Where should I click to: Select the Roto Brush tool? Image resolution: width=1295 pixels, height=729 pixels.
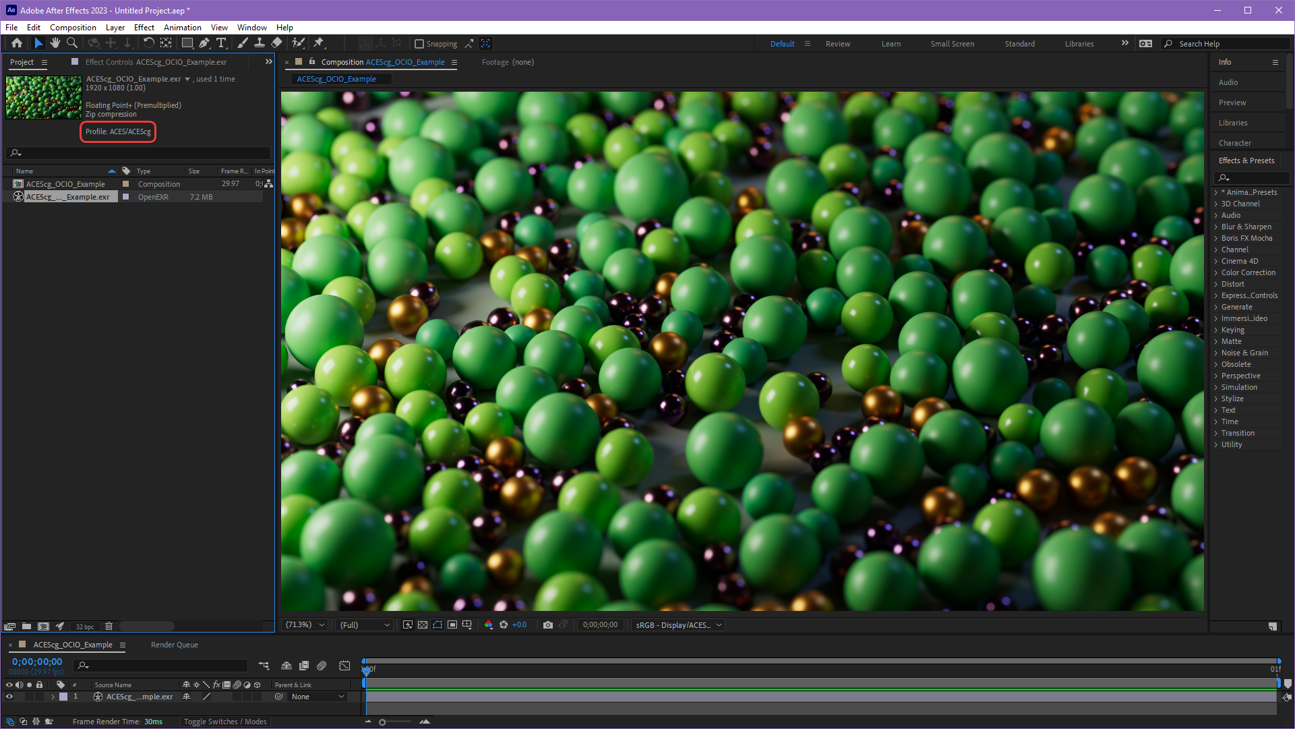[297, 43]
